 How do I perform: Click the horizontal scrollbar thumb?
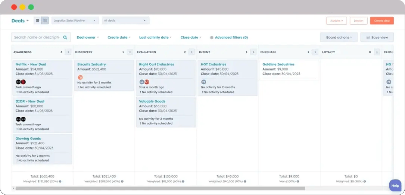160,188
